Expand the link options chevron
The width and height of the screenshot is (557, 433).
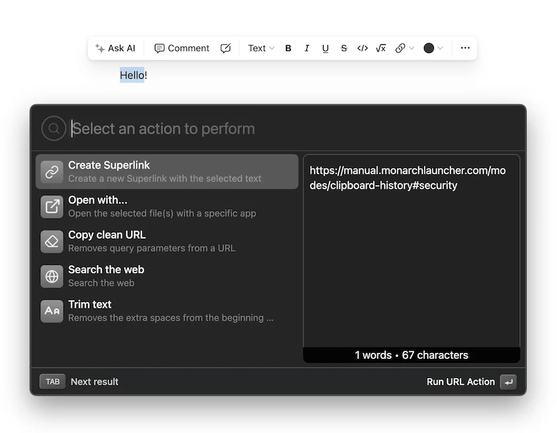tap(411, 48)
